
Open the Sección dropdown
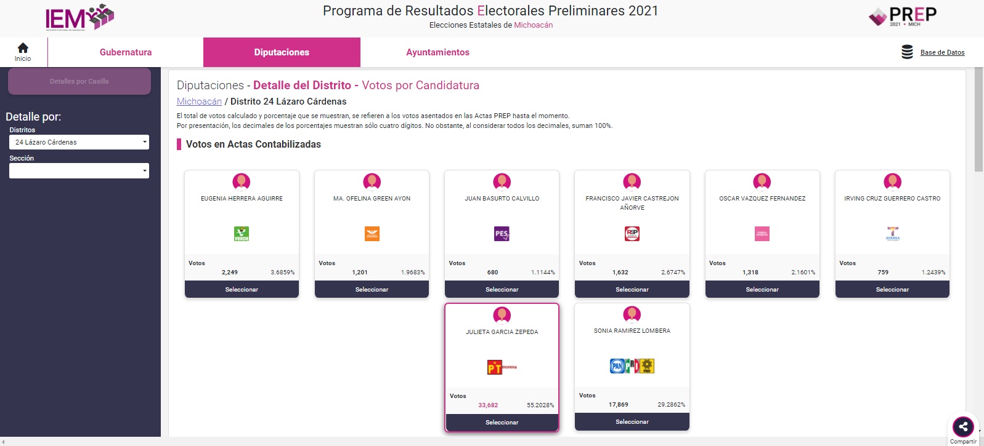coord(79,170)
